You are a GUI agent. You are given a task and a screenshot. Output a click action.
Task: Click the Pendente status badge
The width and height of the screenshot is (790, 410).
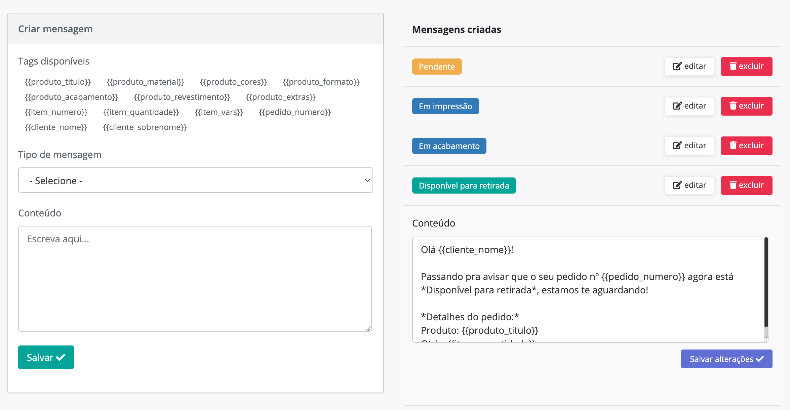point(437,67)
